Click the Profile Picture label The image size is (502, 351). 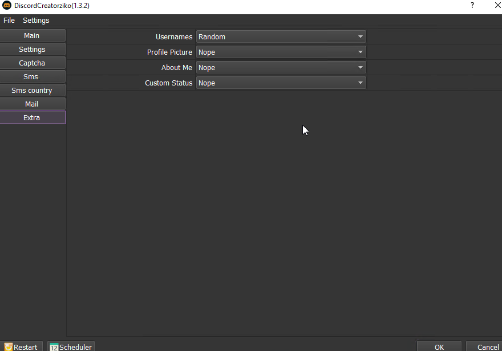click(169, 52)
